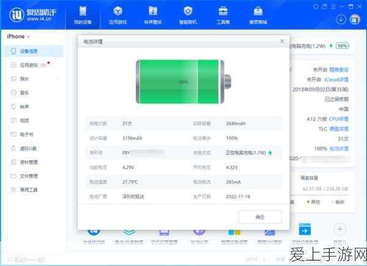Image resolution: width=367 pixels, height=266 pixels.
Task: Open the CPU详情 link
Action: coord(339,119)
